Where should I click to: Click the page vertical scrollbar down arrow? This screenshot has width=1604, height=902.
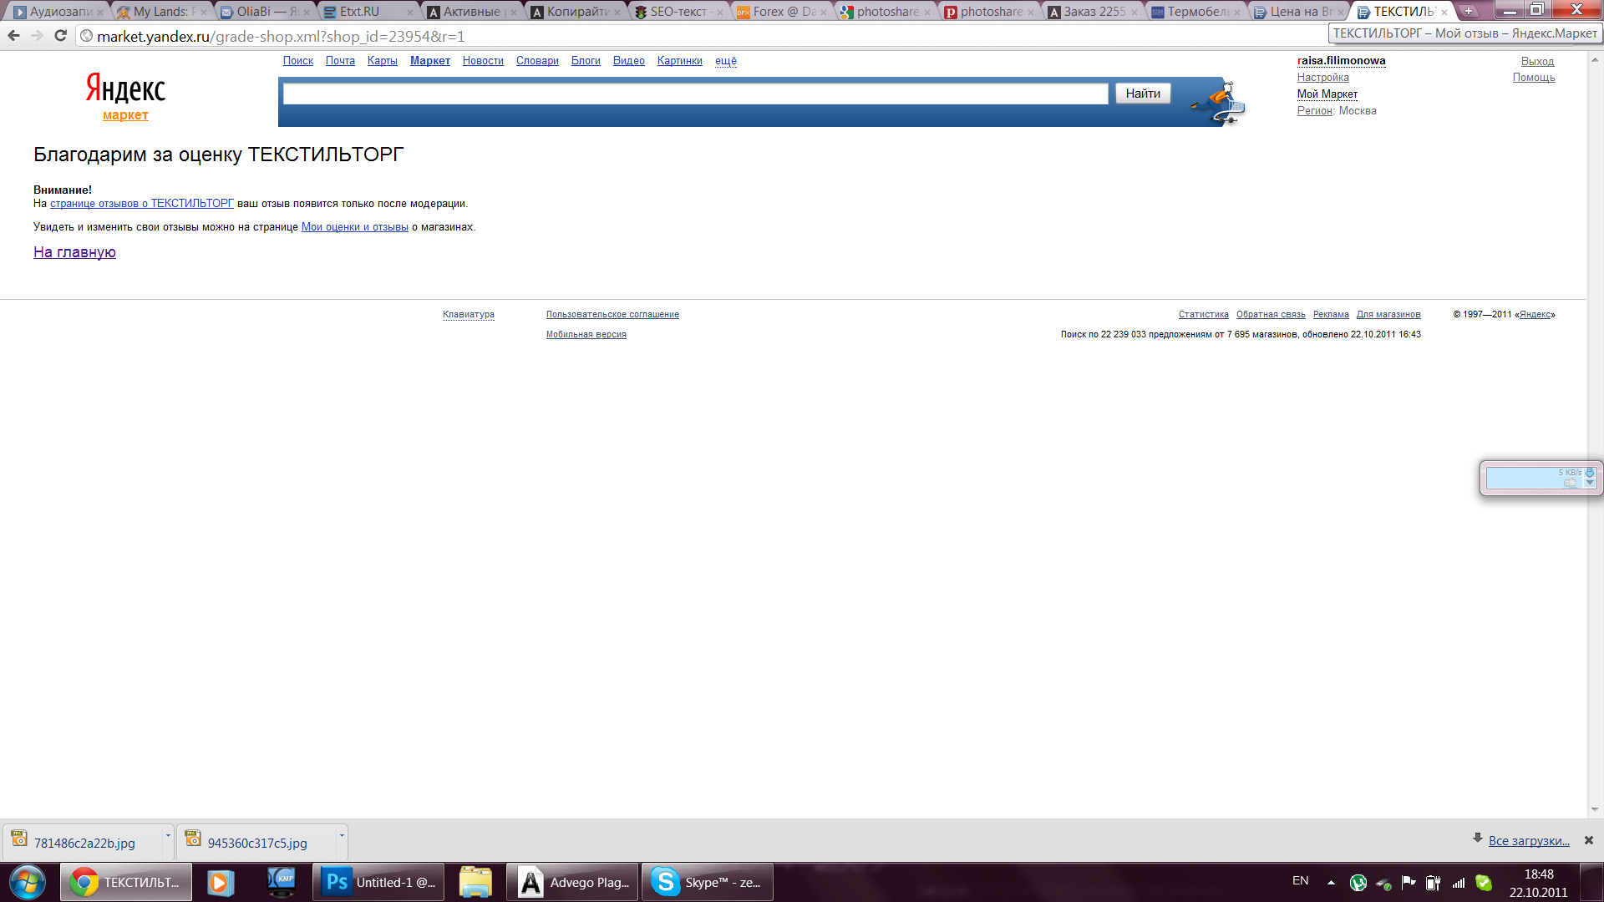coord(1595,809)
